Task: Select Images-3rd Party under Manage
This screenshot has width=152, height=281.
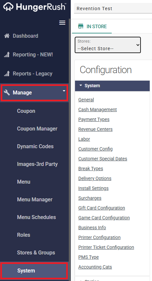Action: tap(37, 164)
